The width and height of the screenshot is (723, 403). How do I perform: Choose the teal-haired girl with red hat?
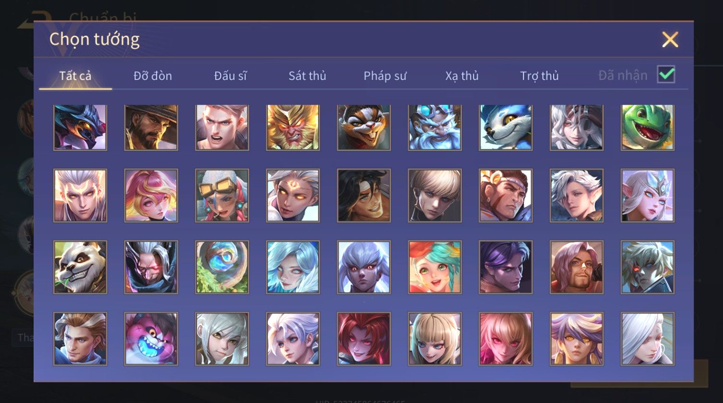pos(435,267)
